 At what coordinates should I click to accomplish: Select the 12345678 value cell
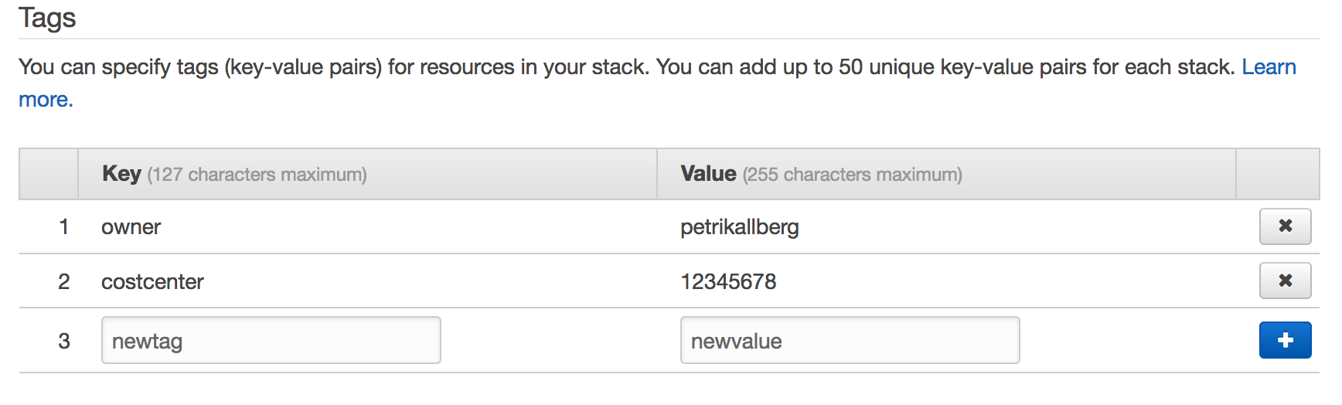pyautogui.click(x=728, y=281)
